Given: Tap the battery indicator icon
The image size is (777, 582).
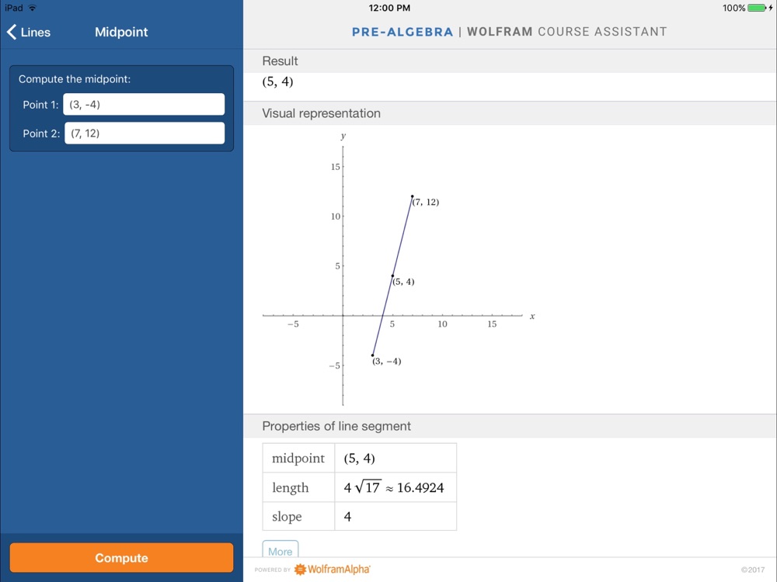Looking at the screenshot, I should click(757, 8).
